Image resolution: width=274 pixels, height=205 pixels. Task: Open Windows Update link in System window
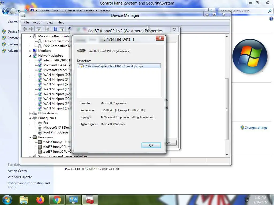tap(20, 177)
